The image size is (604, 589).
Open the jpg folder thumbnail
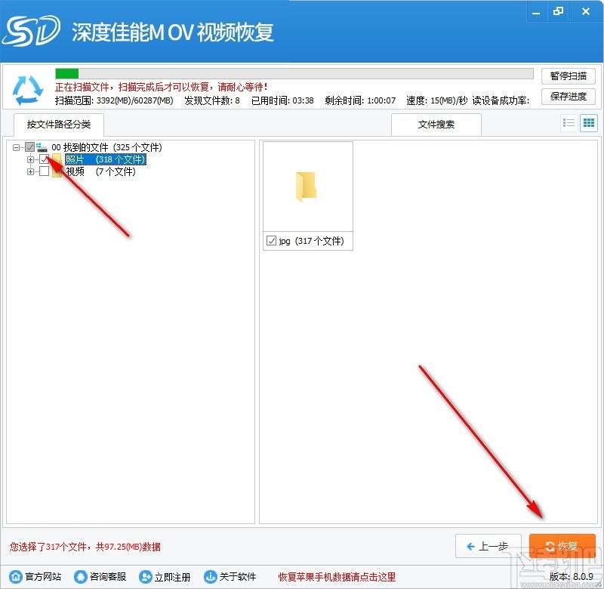(x=307, y=187)
